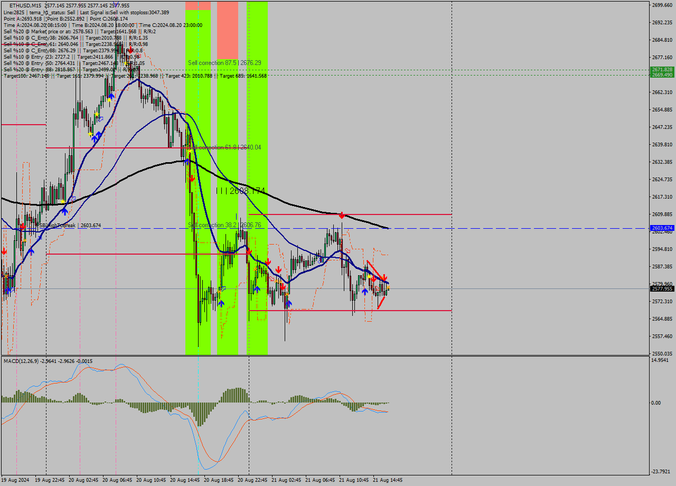
Task: Click the '20 Aug 02:45' time axis label
Action: click(x=83, y=480)
